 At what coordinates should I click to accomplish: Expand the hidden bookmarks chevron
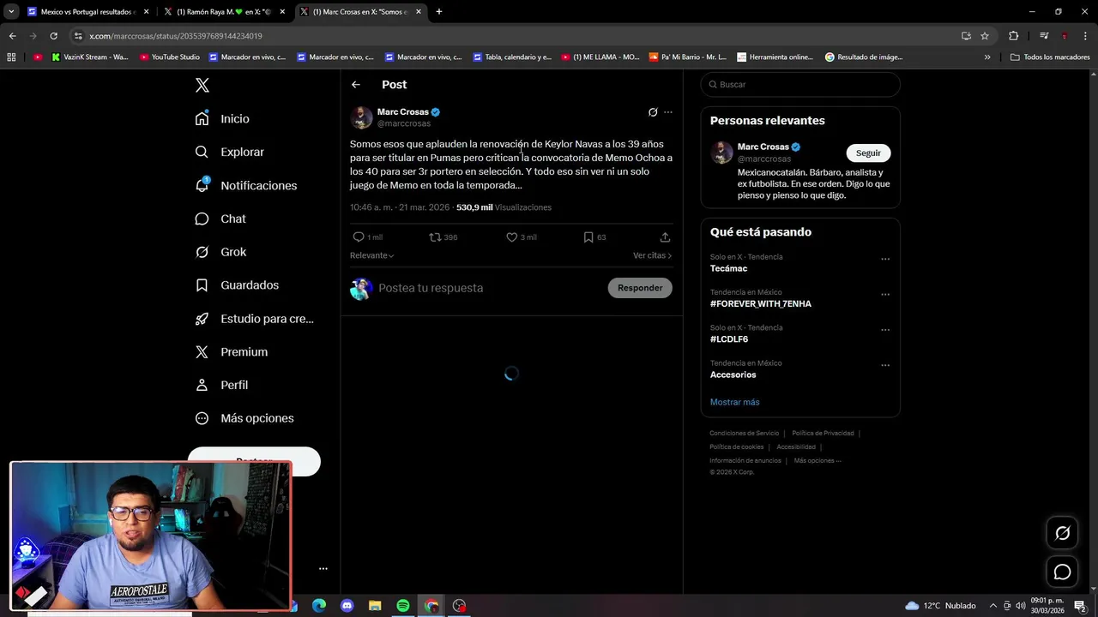pos(987,57)
